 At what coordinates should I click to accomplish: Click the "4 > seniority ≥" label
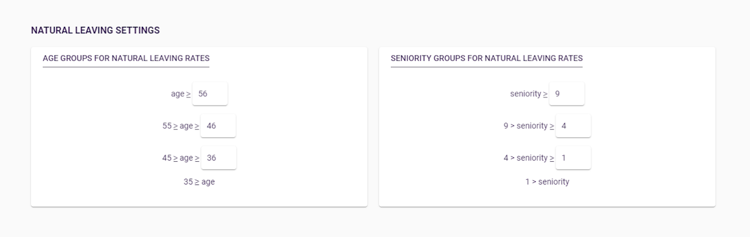[x=529, y=158]
